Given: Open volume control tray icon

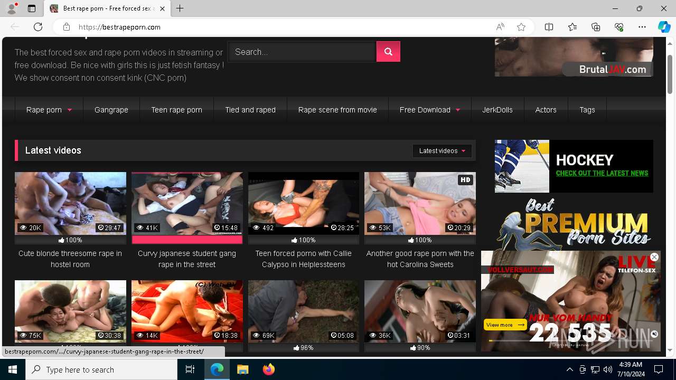Looking at the screenshot, I should click(x=608, y=369).
